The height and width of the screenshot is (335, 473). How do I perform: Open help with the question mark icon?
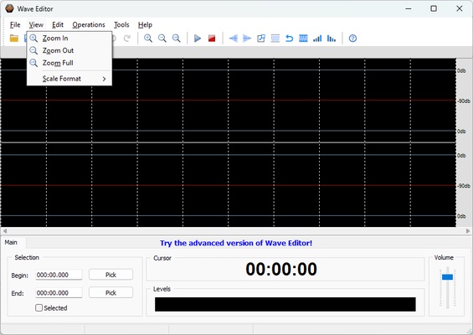pos(352,39)
